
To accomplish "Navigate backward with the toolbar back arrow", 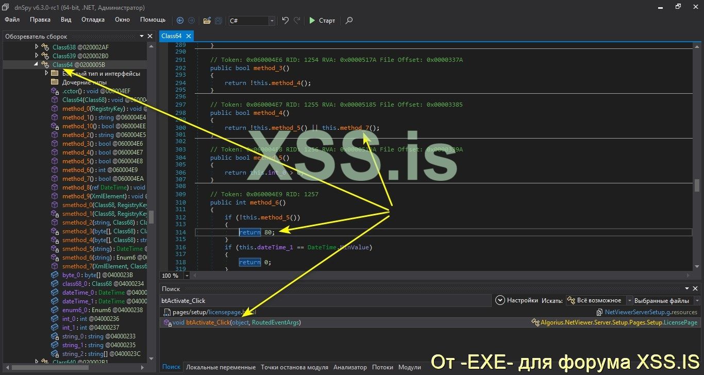I will 180,21.
